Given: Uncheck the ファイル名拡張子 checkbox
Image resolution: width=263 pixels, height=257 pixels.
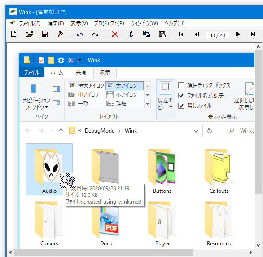Looking at the screenshot, I should (181, 96).
